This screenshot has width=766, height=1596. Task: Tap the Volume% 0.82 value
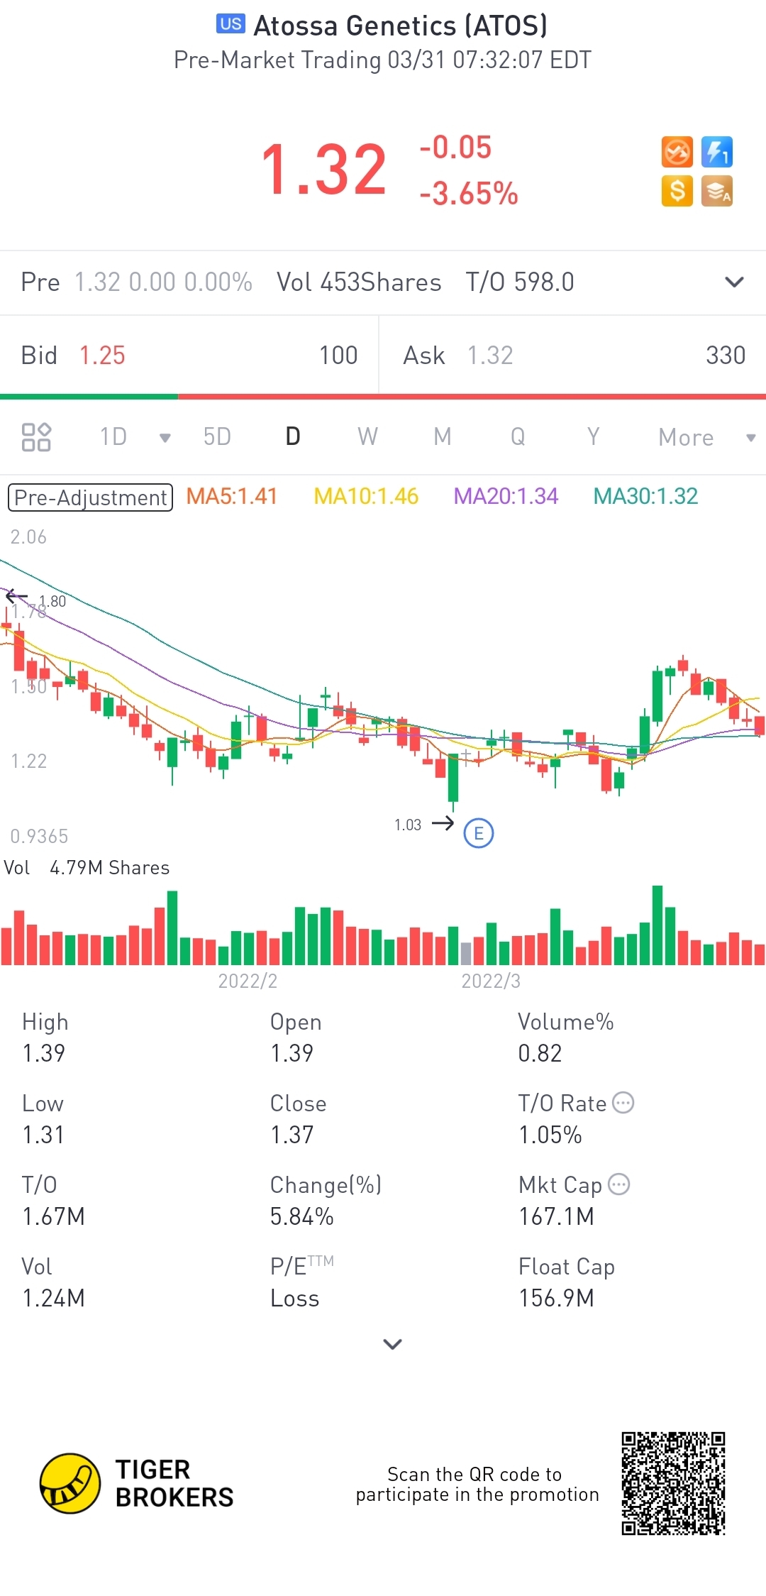pyautogui.click(x=540, y=1053)
